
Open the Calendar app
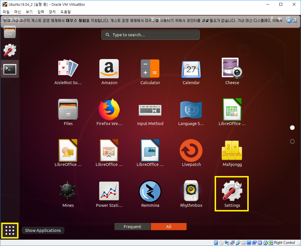coord(191,72)
